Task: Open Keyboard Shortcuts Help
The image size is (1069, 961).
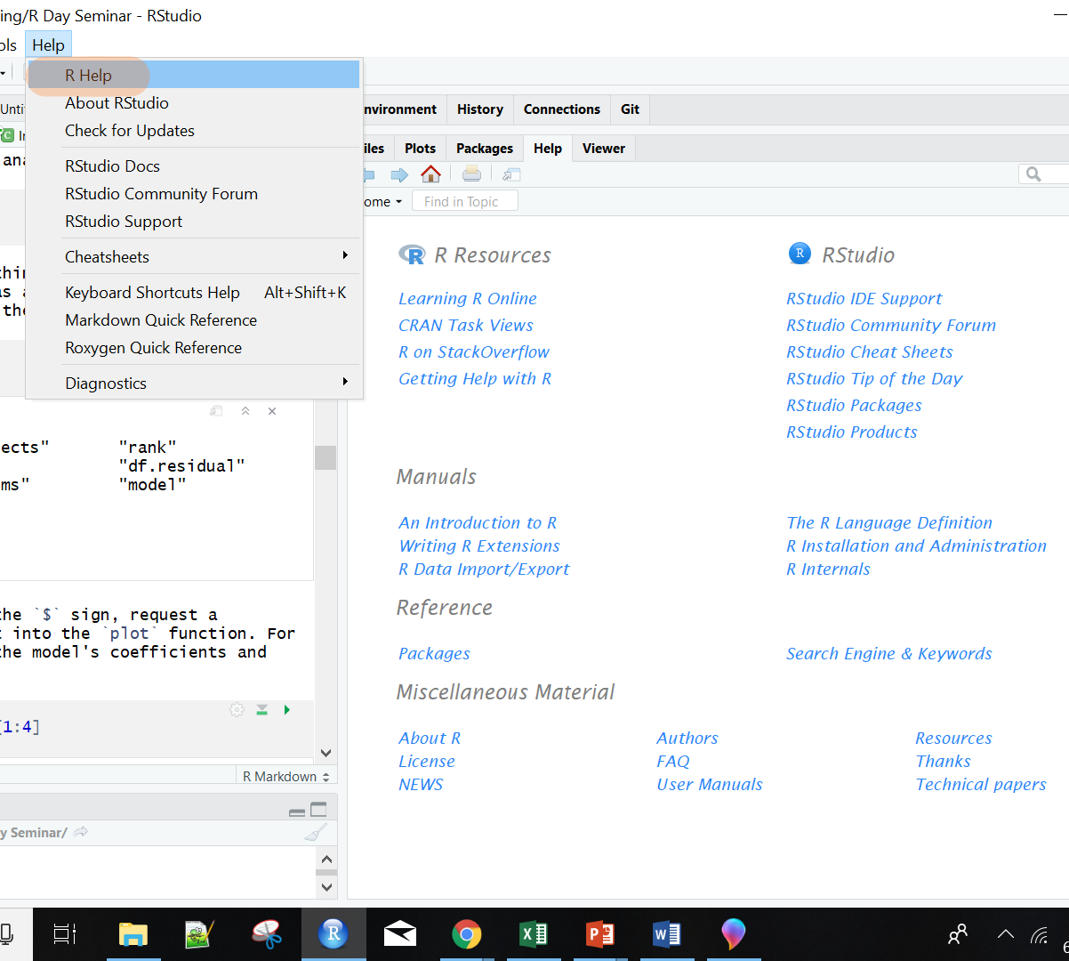Action: point(194,292)
